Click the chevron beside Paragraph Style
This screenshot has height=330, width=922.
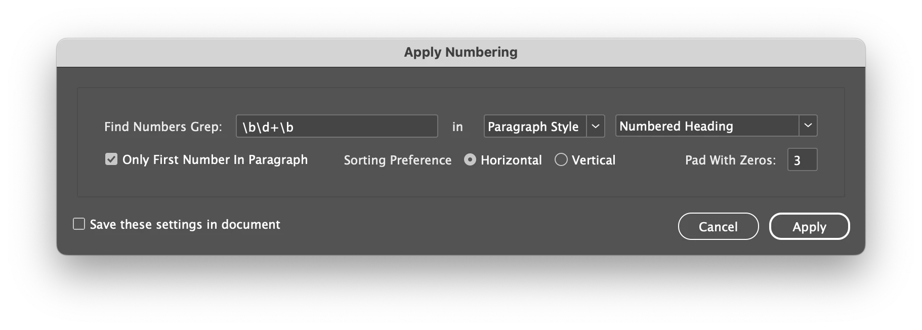tap(596, 127)
